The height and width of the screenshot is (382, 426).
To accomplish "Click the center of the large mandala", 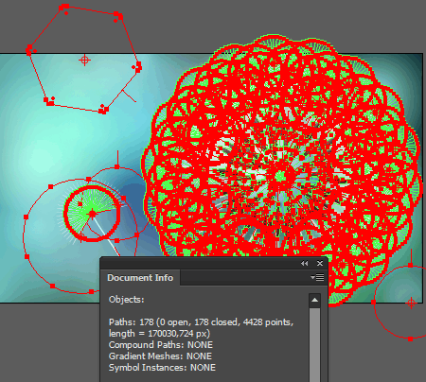I will 280,175.
